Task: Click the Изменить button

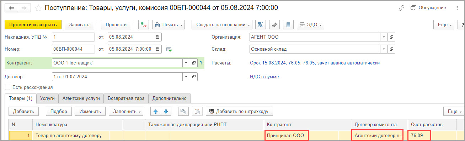Action: click(90, 111)
